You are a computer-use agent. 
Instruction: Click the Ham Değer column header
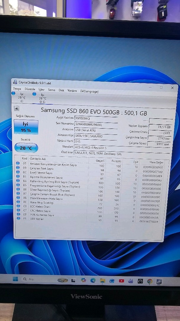[x=156, y=163]
